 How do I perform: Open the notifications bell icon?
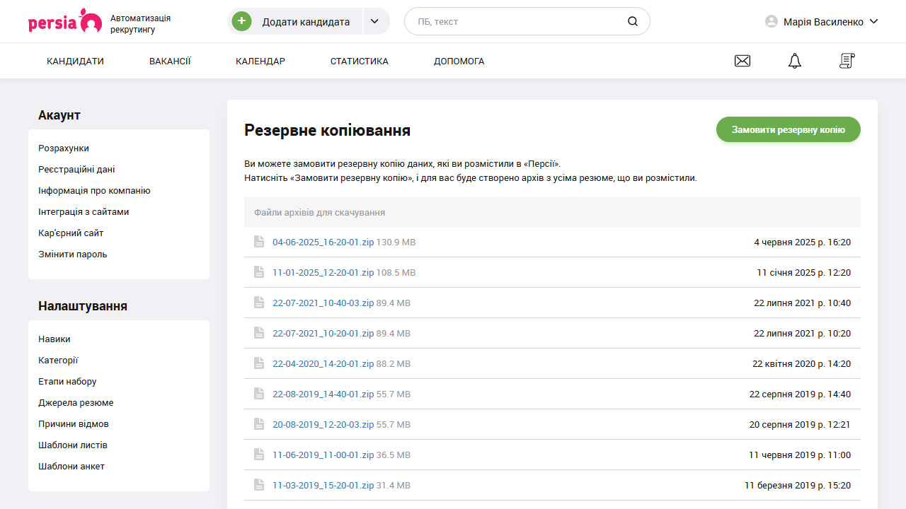(795, 62)
